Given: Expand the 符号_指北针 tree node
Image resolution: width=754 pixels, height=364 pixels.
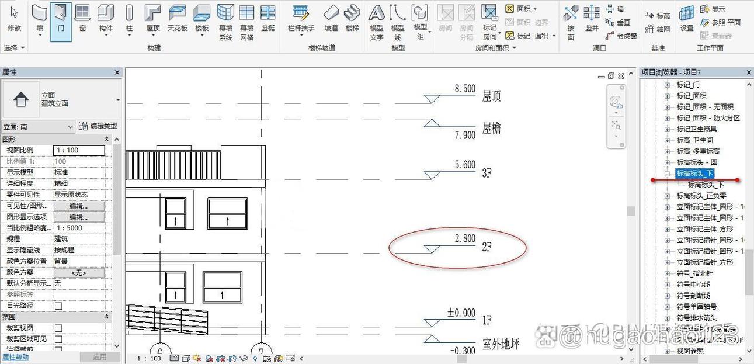Looking at the screenshot, I should point(667,273).
